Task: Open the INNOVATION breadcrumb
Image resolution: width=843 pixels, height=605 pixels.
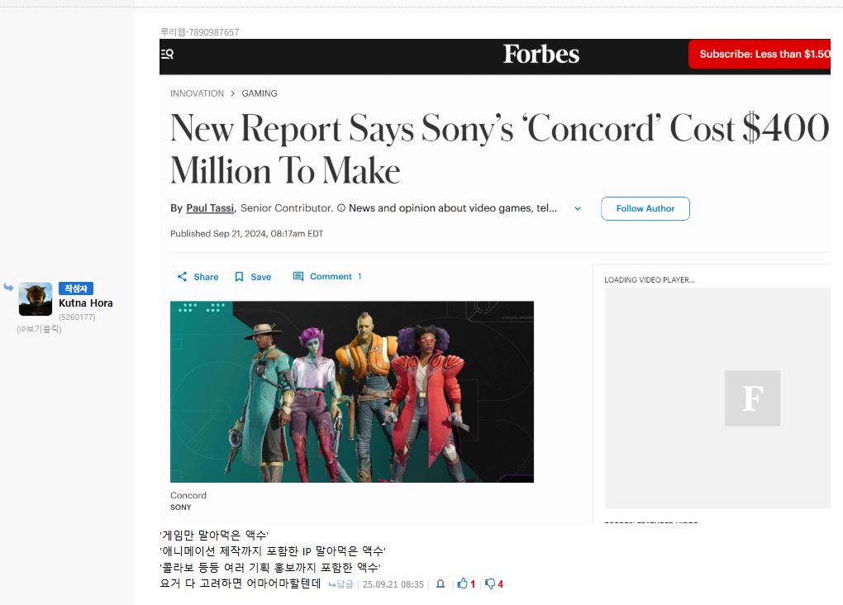Action: 197,93
